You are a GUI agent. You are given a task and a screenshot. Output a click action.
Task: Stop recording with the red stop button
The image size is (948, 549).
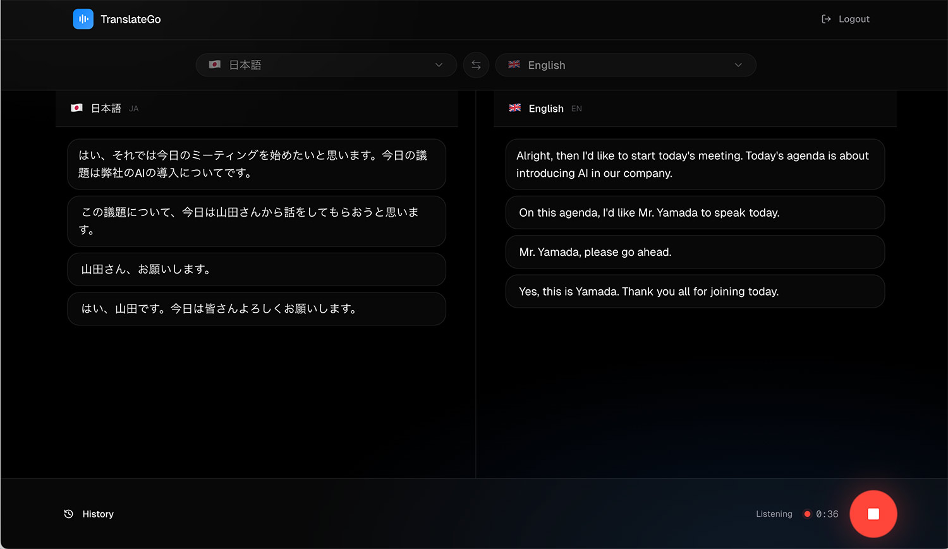click(873, 514)
